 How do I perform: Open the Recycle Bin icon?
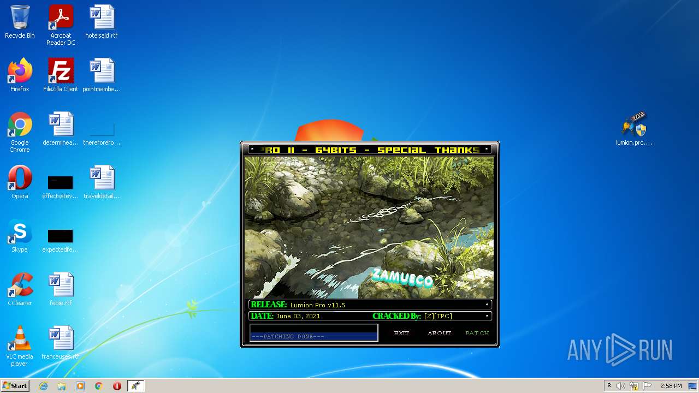coord(20,22)
